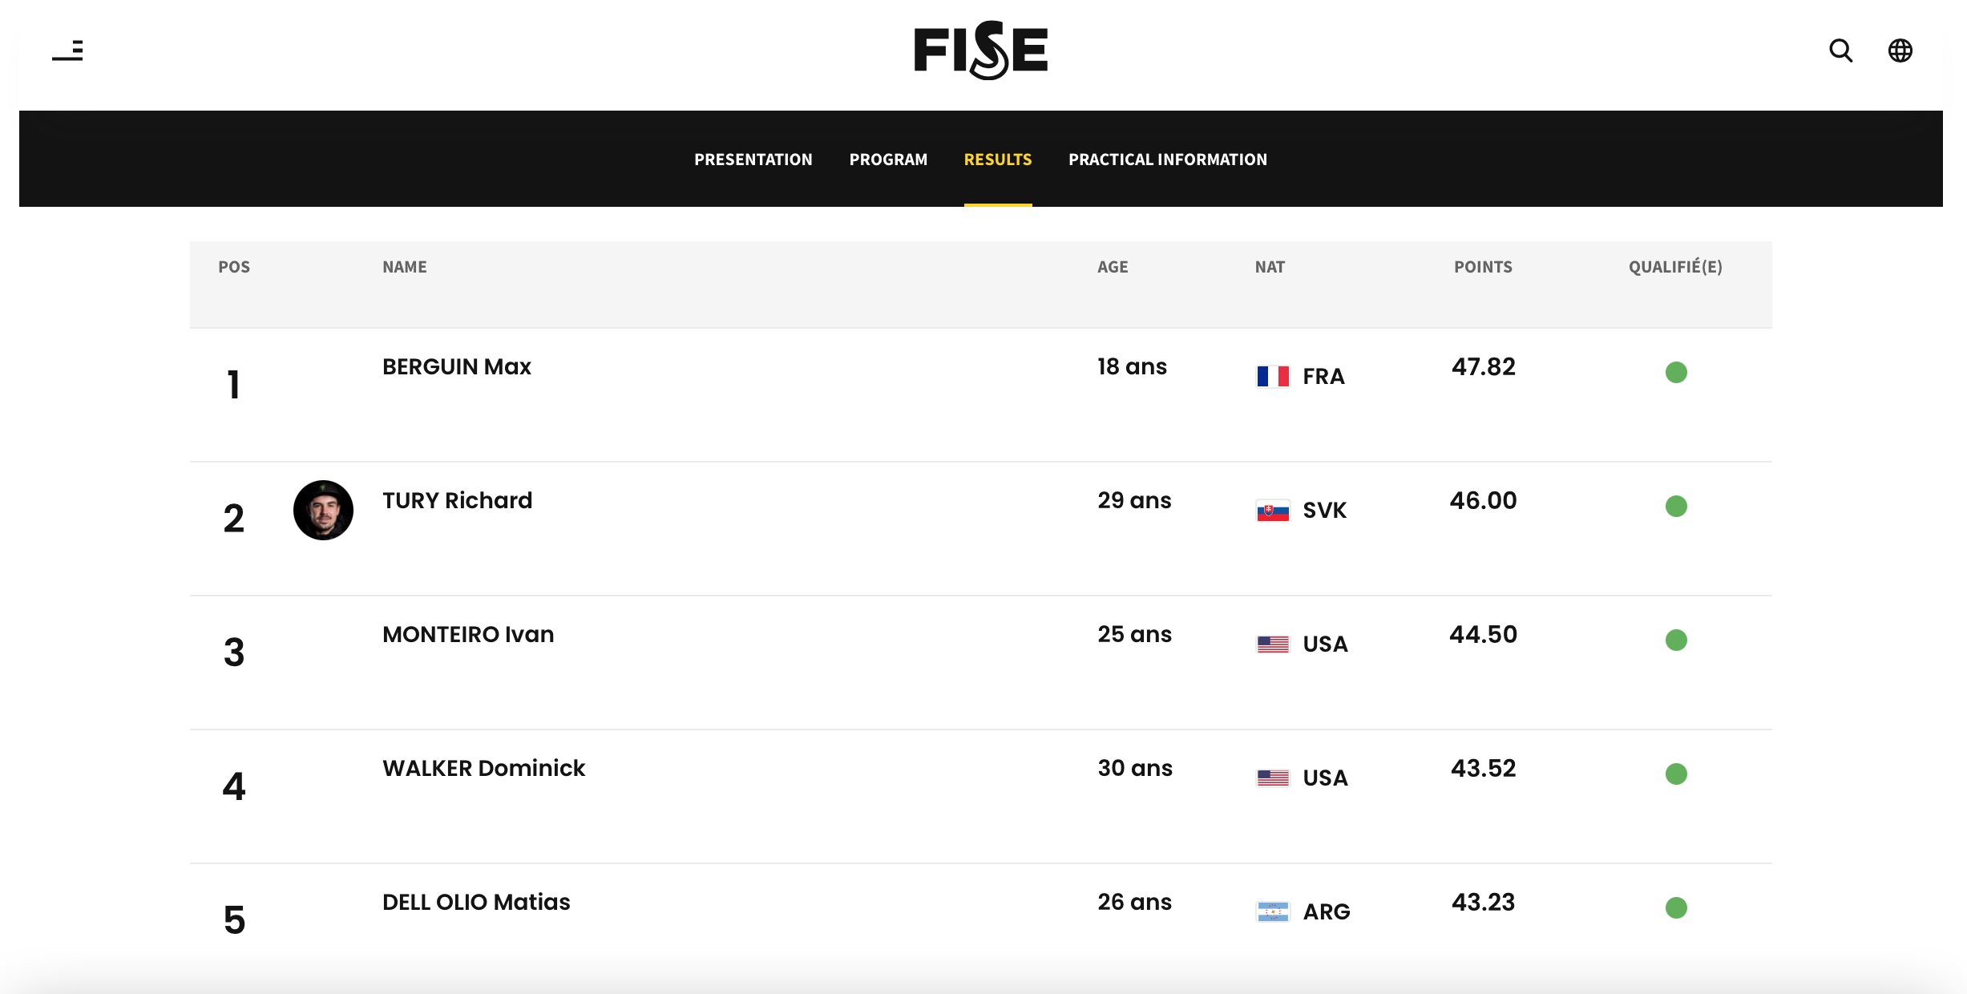1967x994 pixels.
Task: Open TURY Richard's profile name
Action: click(457, 500)
